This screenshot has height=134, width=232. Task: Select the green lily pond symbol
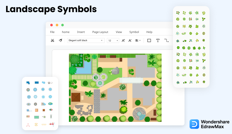coord(50,104)
